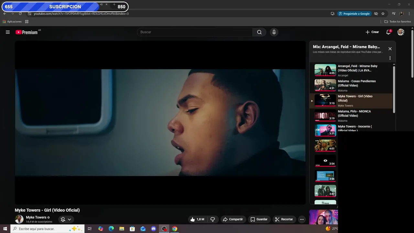414x233 pixels.
Task: Select Myke Towers - Girl playlist item
Action: 351,101
